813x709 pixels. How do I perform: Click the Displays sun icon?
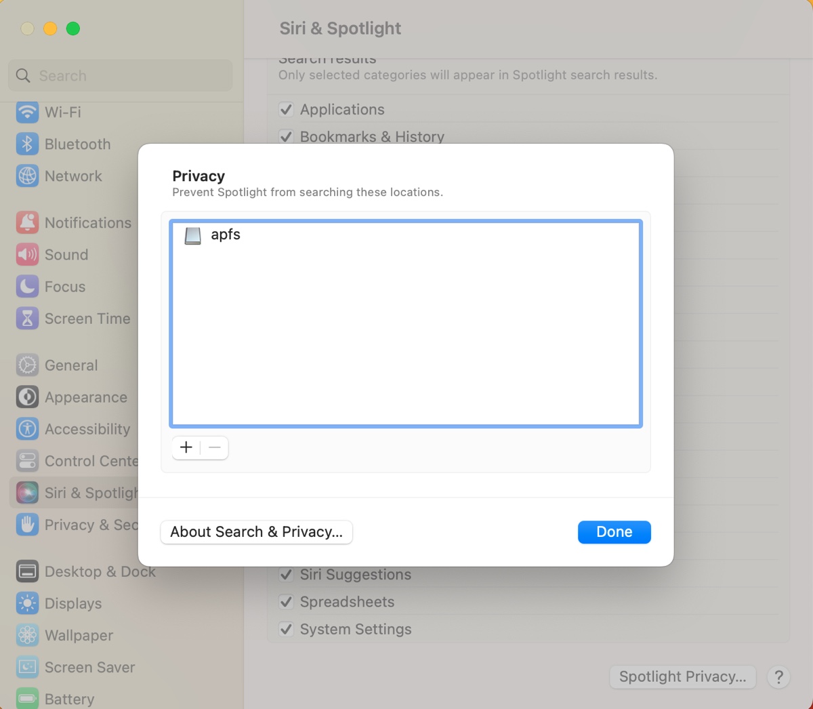pyautogui.click(x=27, y=603)
